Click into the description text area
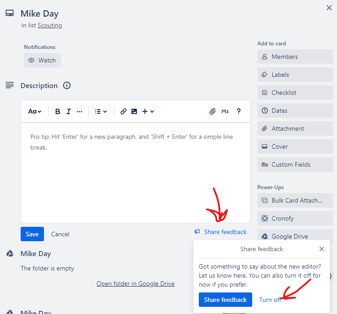337x314 pixels. [136, 173]
